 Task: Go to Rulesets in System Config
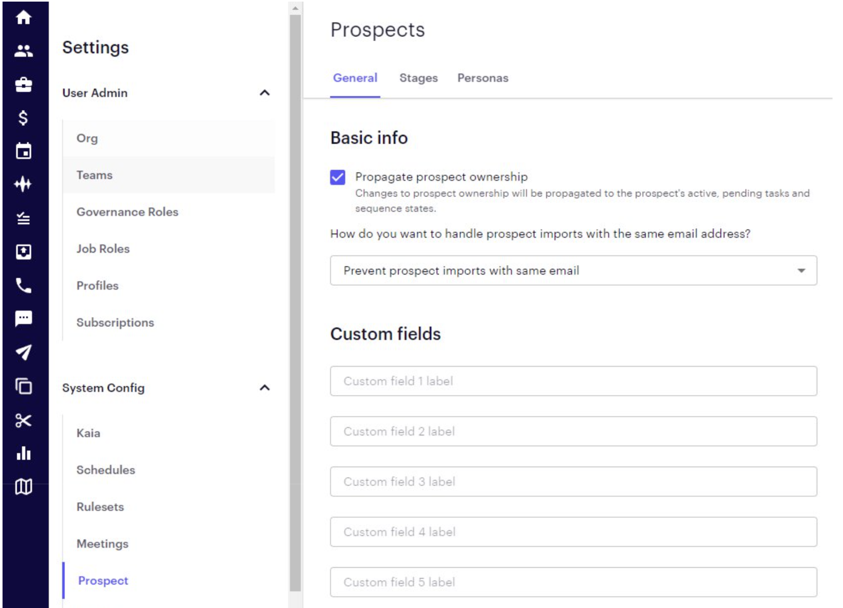pos(100,507)
